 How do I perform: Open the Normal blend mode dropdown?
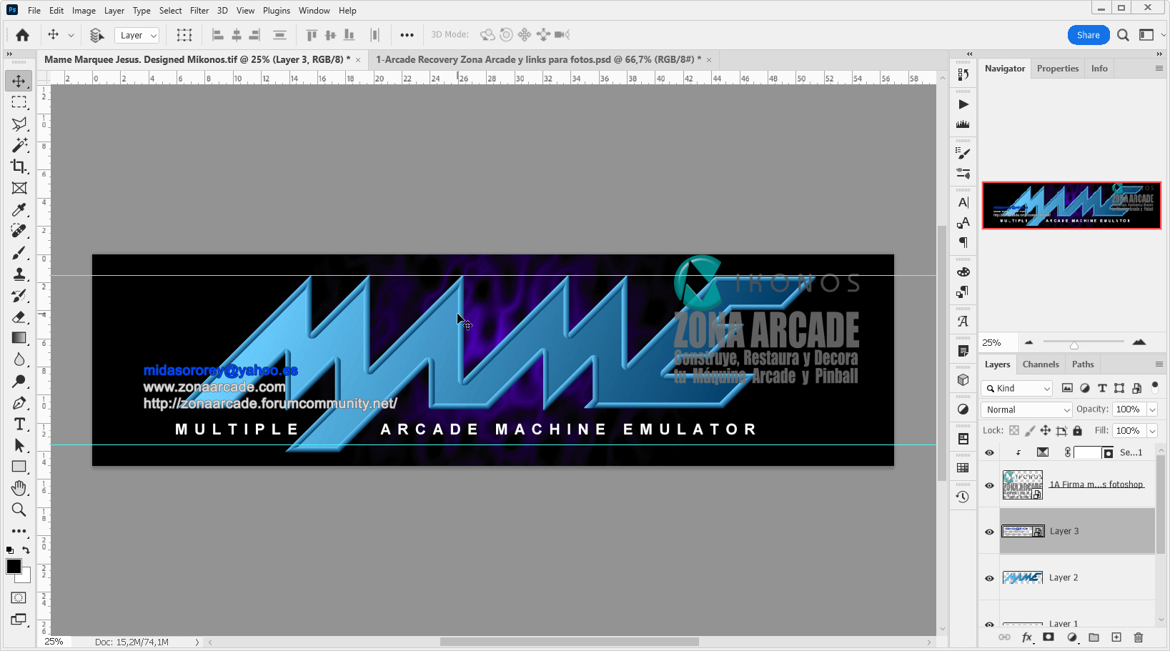1026,409
